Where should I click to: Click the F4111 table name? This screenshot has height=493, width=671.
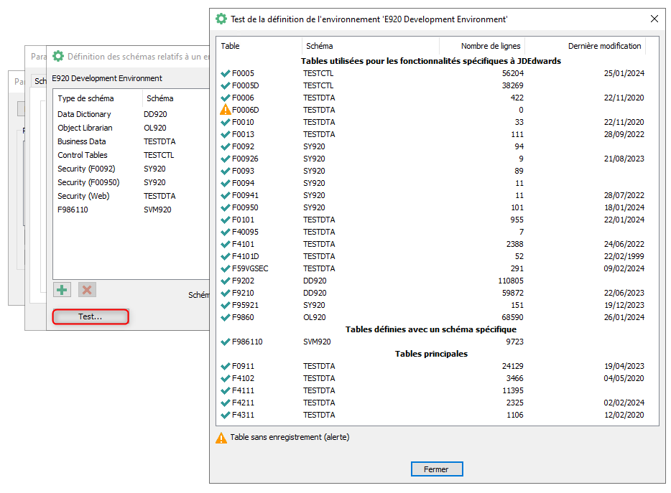coord(243,390)
